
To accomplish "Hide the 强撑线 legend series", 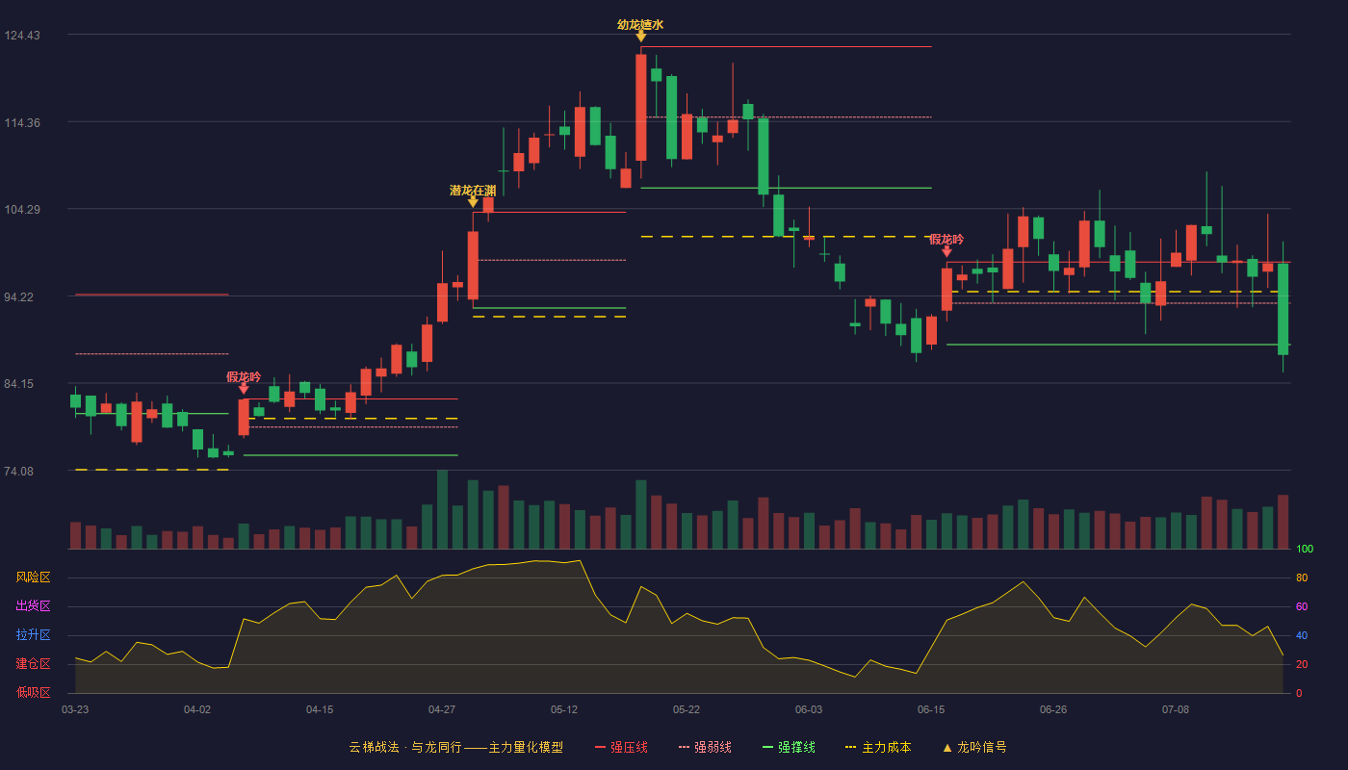I will (789, 747).
